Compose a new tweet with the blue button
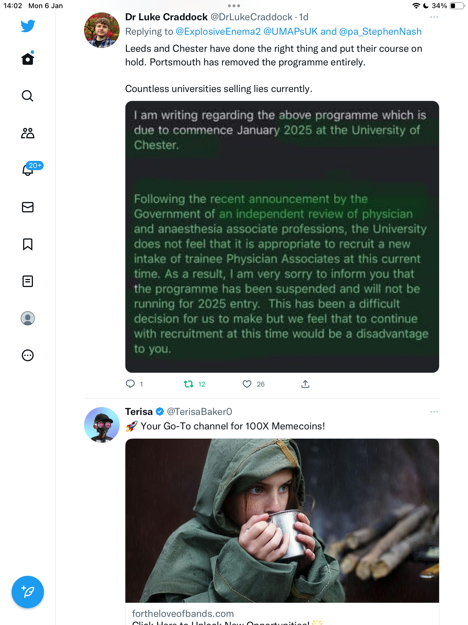The height and width of the screenshot is (625, 468). tap(28, 592)
